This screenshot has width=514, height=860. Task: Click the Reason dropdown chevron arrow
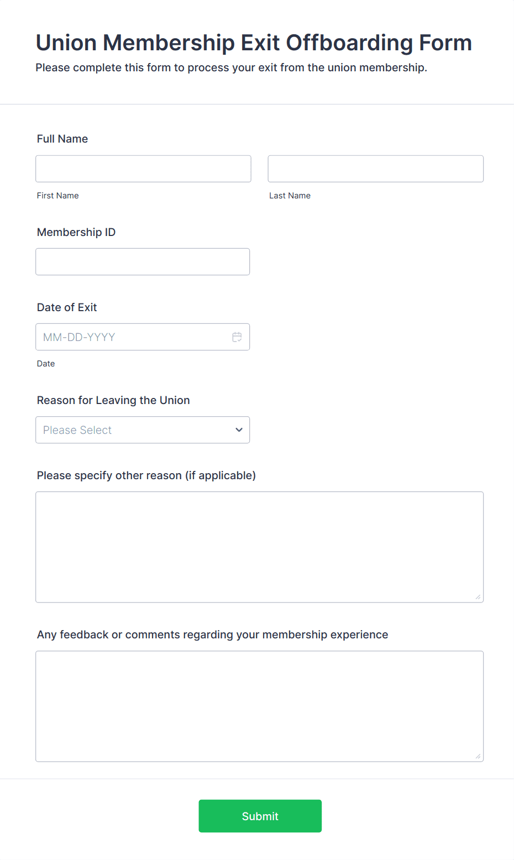point(239,430)
